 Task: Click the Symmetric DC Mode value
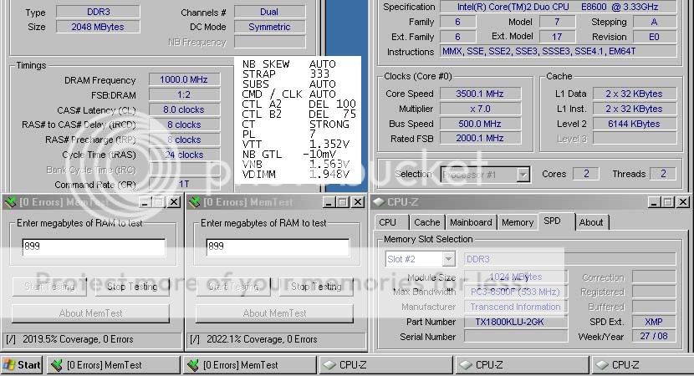[x=269, y=27]
